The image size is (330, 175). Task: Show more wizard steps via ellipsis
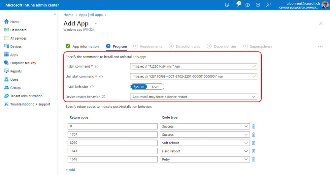point(320,46)
